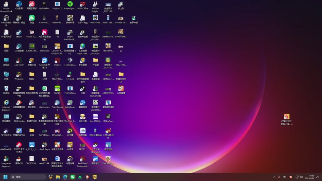Open the Brotato game shortcut

click(95, 148)
